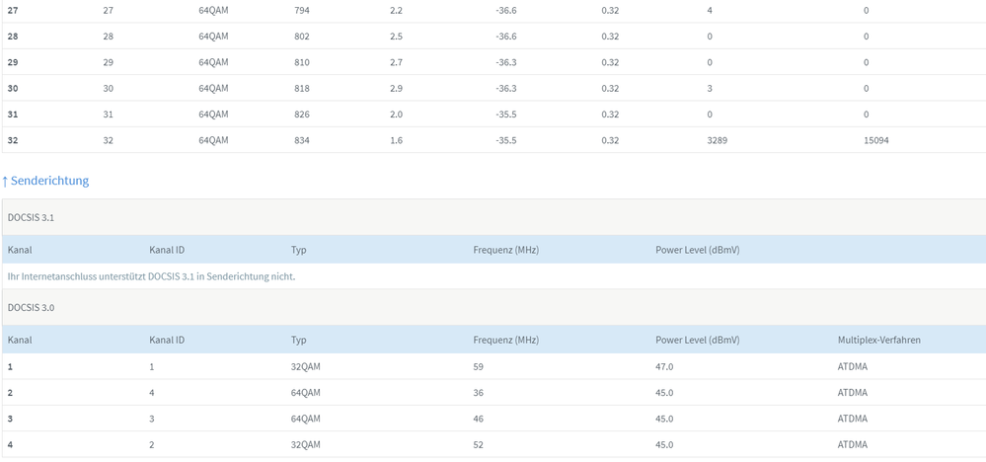Click -35.5 in the 826 MHz row
The image size is (986, 462).
pyautogui.click(x=506, y=115)
